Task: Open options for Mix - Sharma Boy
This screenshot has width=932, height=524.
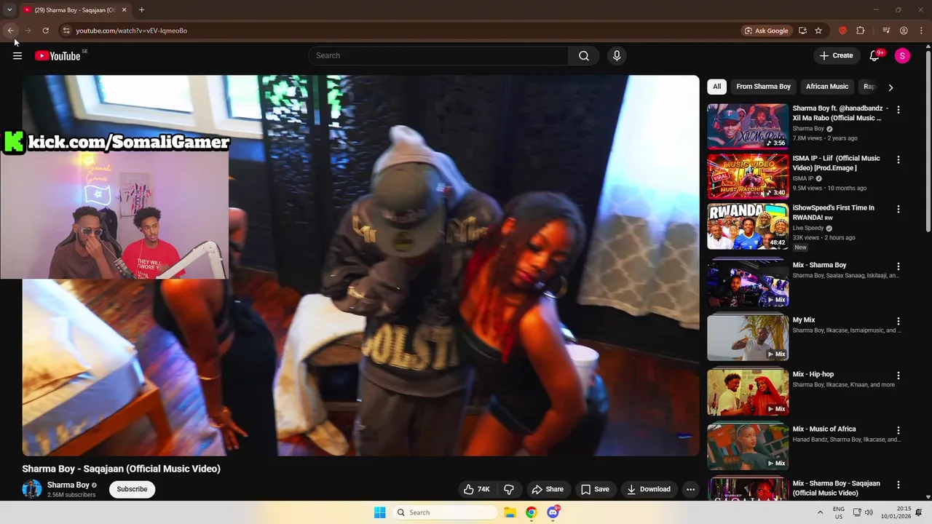Action: [898, 266]
